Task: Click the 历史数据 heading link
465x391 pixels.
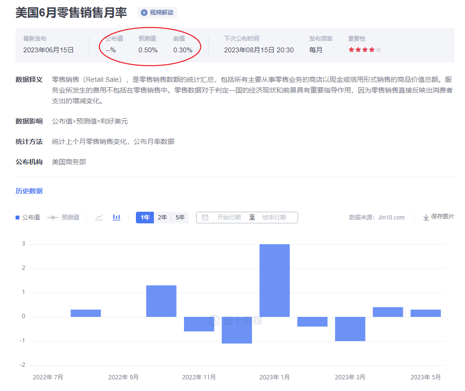Action: [29, 191]
